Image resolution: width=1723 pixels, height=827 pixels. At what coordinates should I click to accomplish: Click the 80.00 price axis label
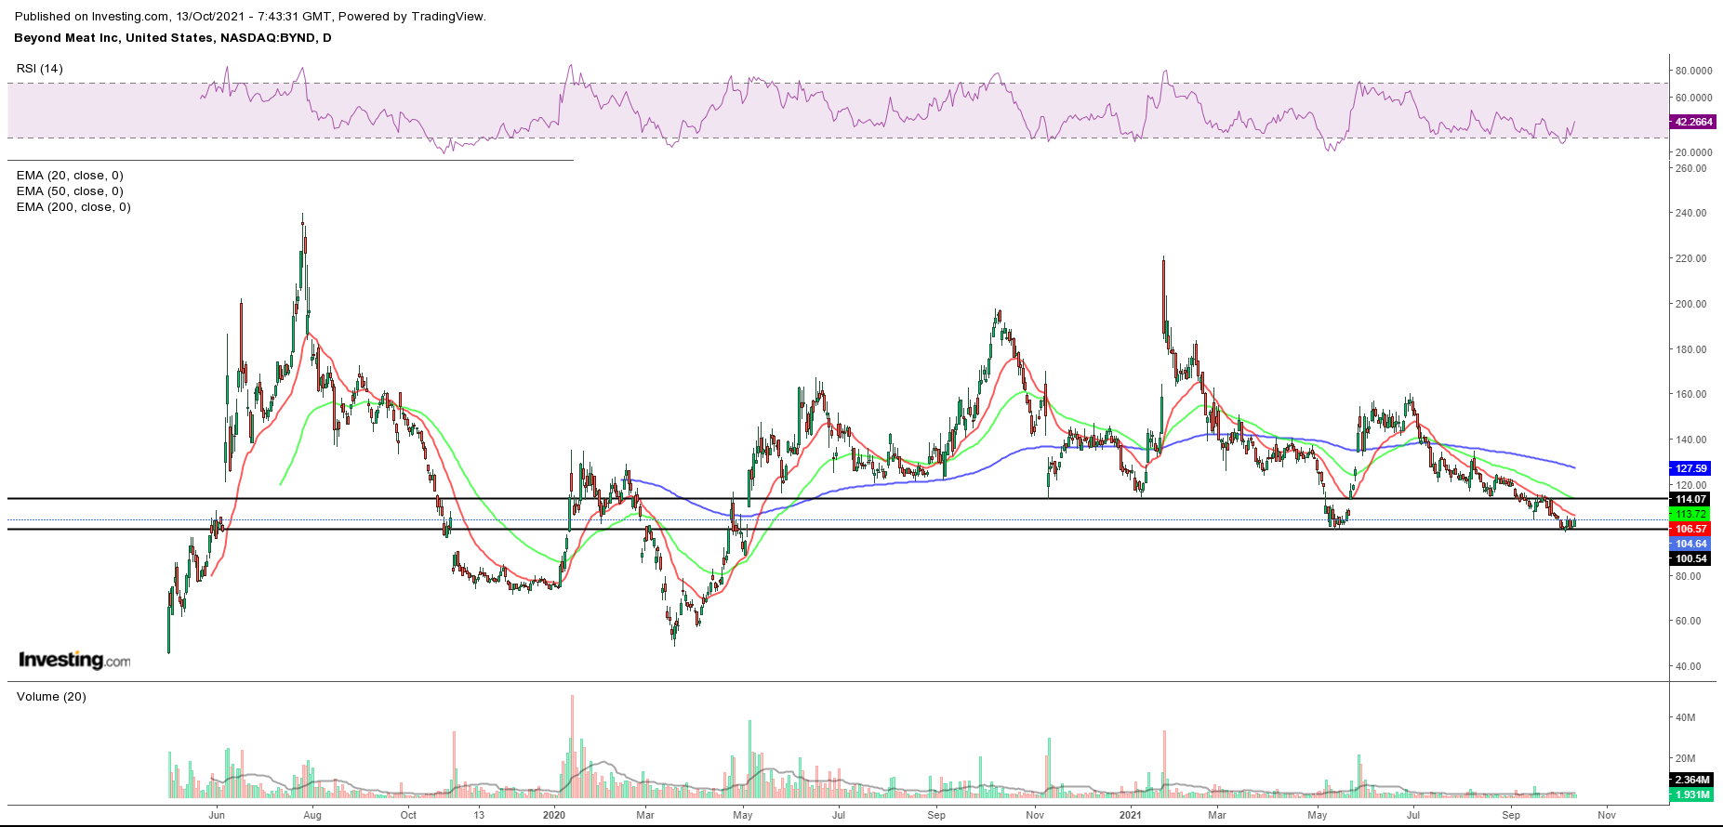[x=1689, y=576]
